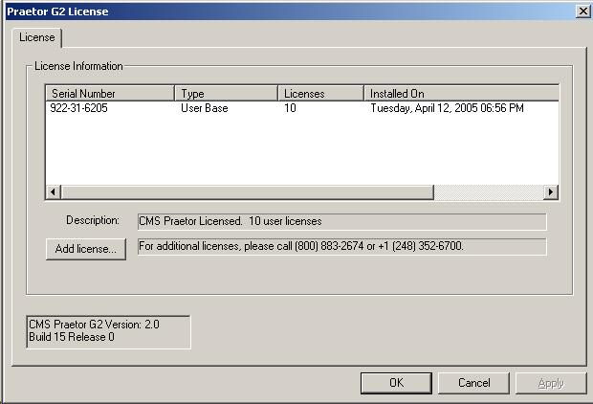Click the CMS Praetor G2 Version box

click(x=108, y=331)
